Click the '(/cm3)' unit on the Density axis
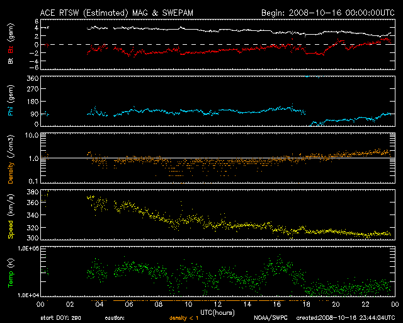403x323 pixels. (11, 146)
